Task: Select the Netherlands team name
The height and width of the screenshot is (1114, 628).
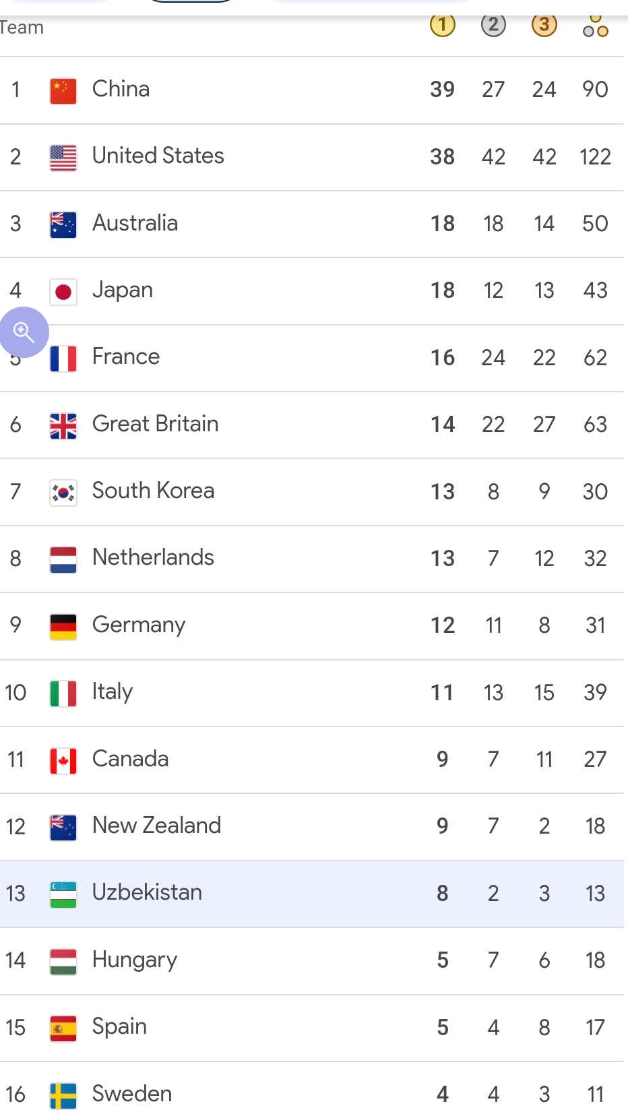Action: pyautogui.click(x=153, y=558)
